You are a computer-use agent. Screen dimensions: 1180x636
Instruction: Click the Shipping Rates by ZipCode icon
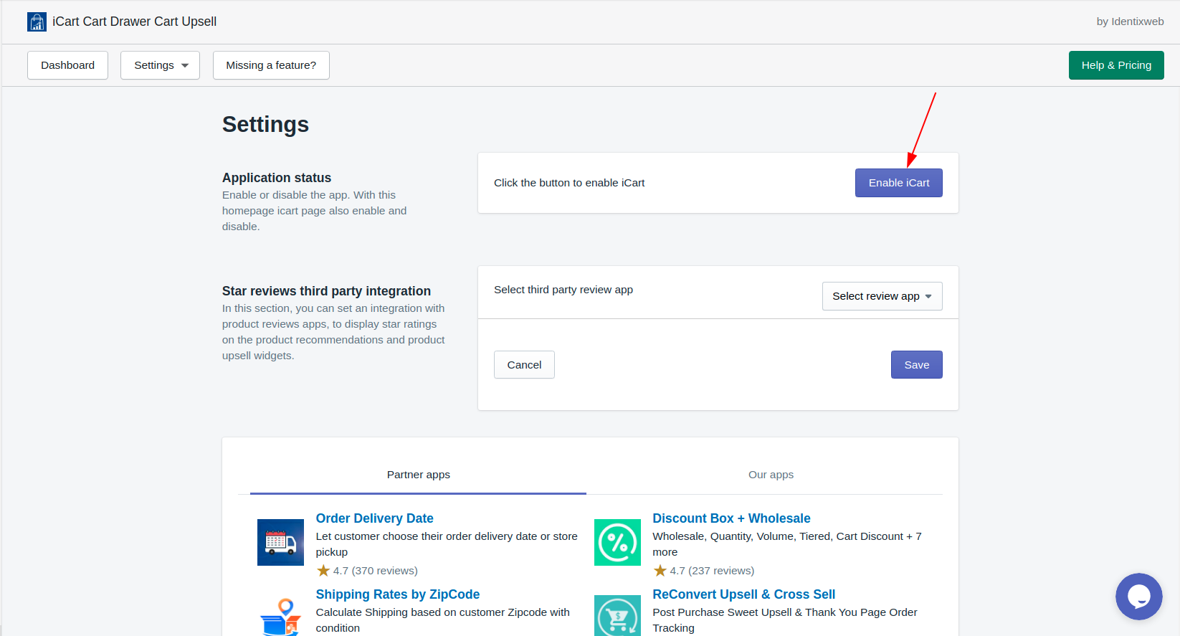pyautogui.click(x=280, y=617)
